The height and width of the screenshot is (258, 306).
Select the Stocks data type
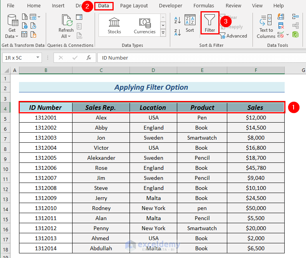pos(114,25)
